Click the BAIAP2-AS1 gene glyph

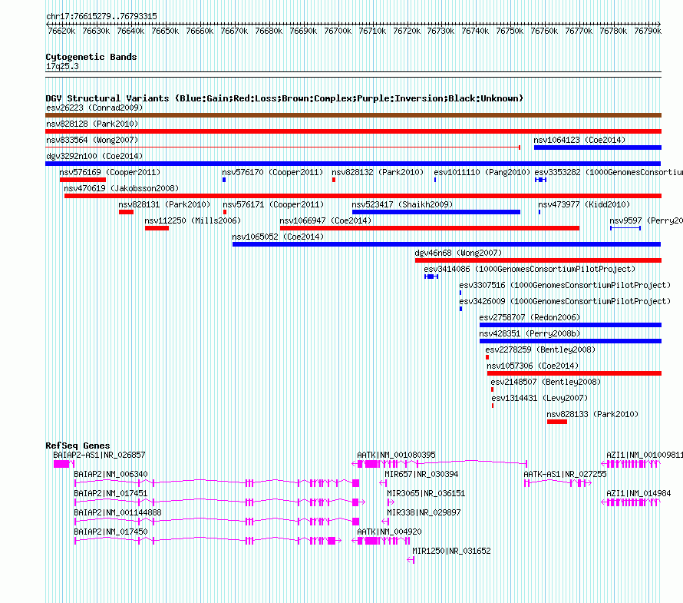pos(64,464)
